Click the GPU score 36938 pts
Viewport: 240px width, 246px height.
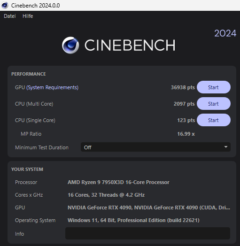183,87
